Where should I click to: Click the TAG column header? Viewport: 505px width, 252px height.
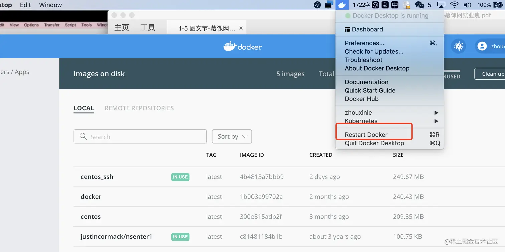(211, 155)
